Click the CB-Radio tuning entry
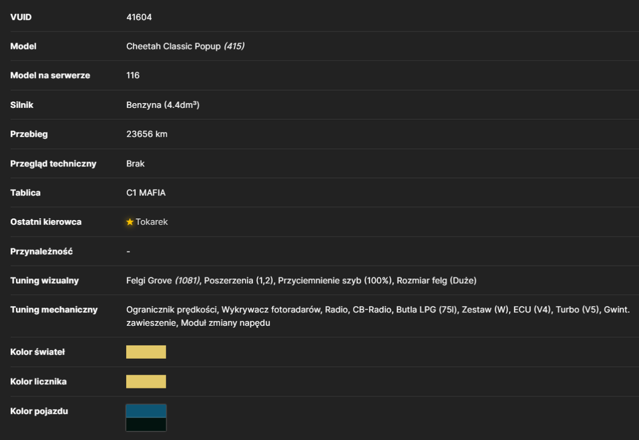The height and width of the screenshot is (440, 639). [372, 309]
